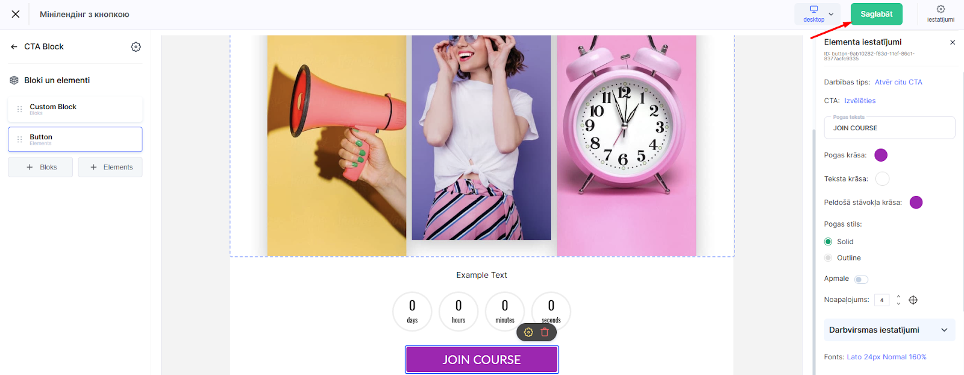Go back using the CTA Block arrow
The image size is (964, 375).
pyautogui.click(x=14, y=46)
